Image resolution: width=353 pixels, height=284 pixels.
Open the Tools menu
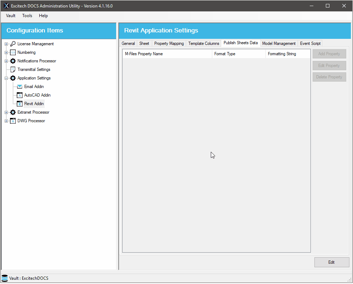(27, 16)
